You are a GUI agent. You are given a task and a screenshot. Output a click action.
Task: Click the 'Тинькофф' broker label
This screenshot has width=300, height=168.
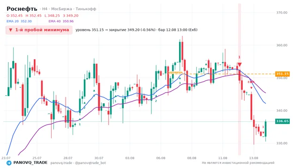(86, 9)
